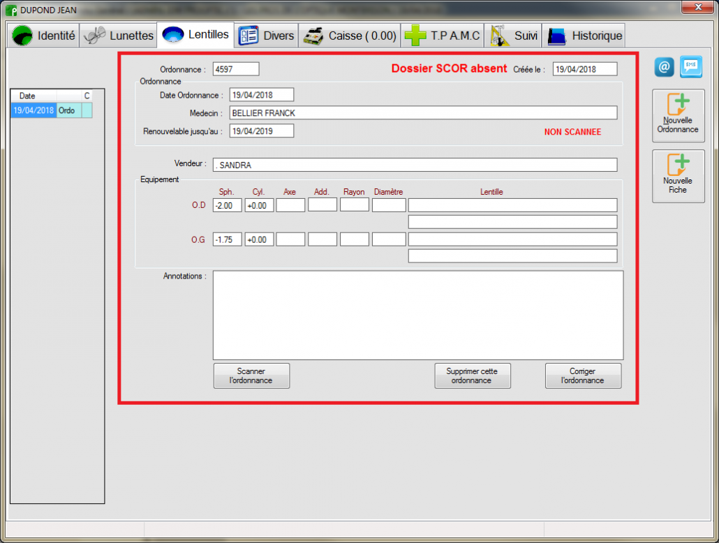The height and width of the screenshot is (543, 719).
Task: Click the O.G Add. field
Action: click(323, 239)
